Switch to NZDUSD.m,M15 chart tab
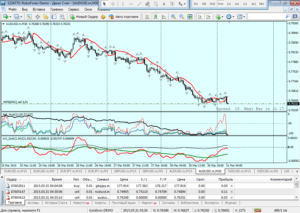Image resolution: width=300 pixels, height=213 pixels. pyautogui.click(x=239, y=171)
